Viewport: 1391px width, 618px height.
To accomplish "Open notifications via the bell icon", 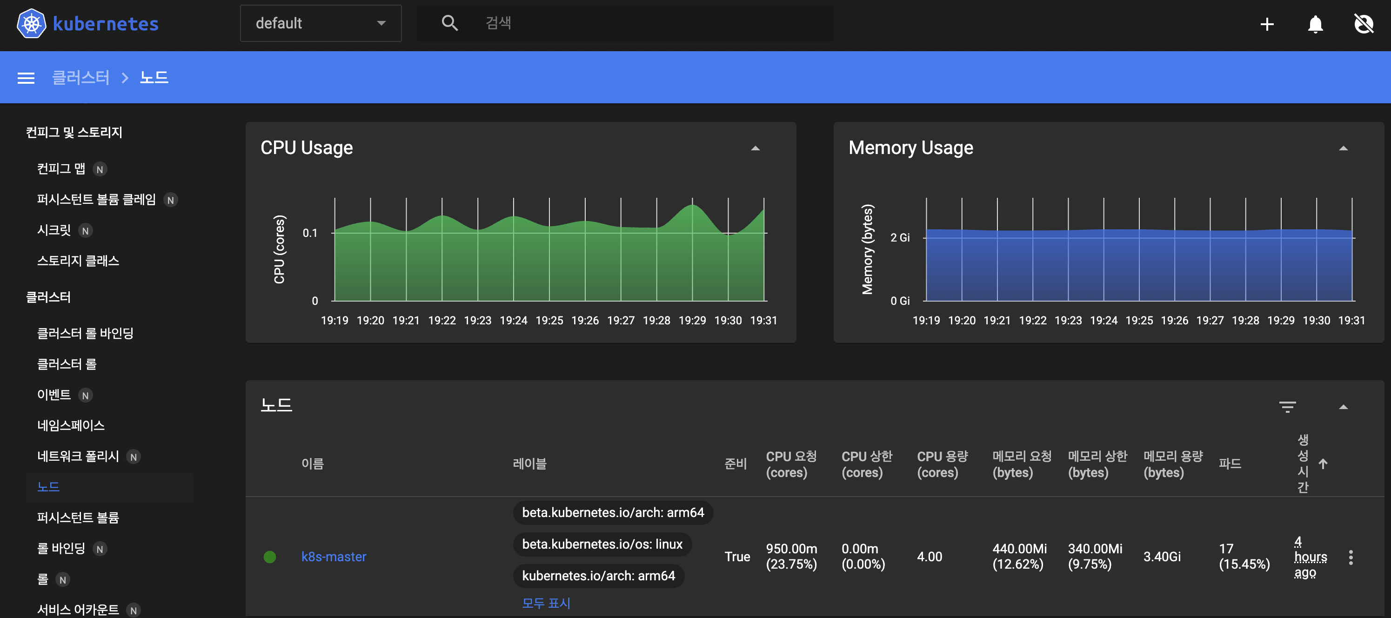I will tap(1315, 24).
